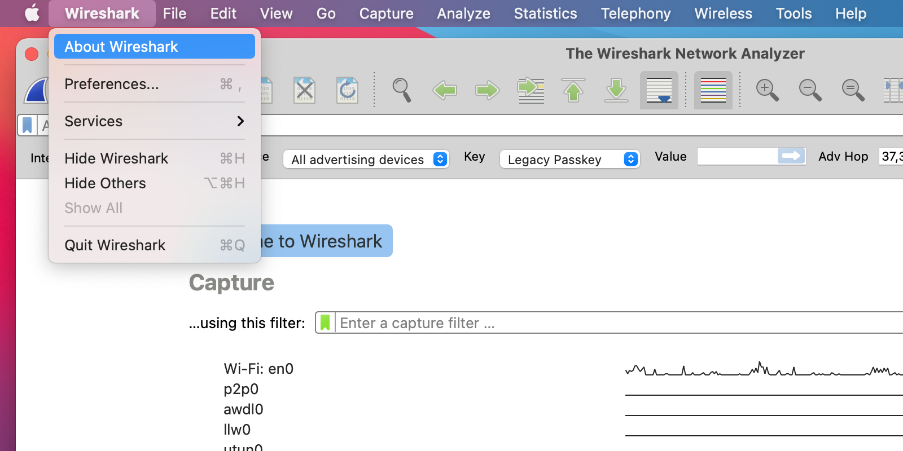Open Find Packet with the magnifier icon
Image resolution: width=903 pixels, height=451 pixels.
pyautogui.click(x=401, y=90)
